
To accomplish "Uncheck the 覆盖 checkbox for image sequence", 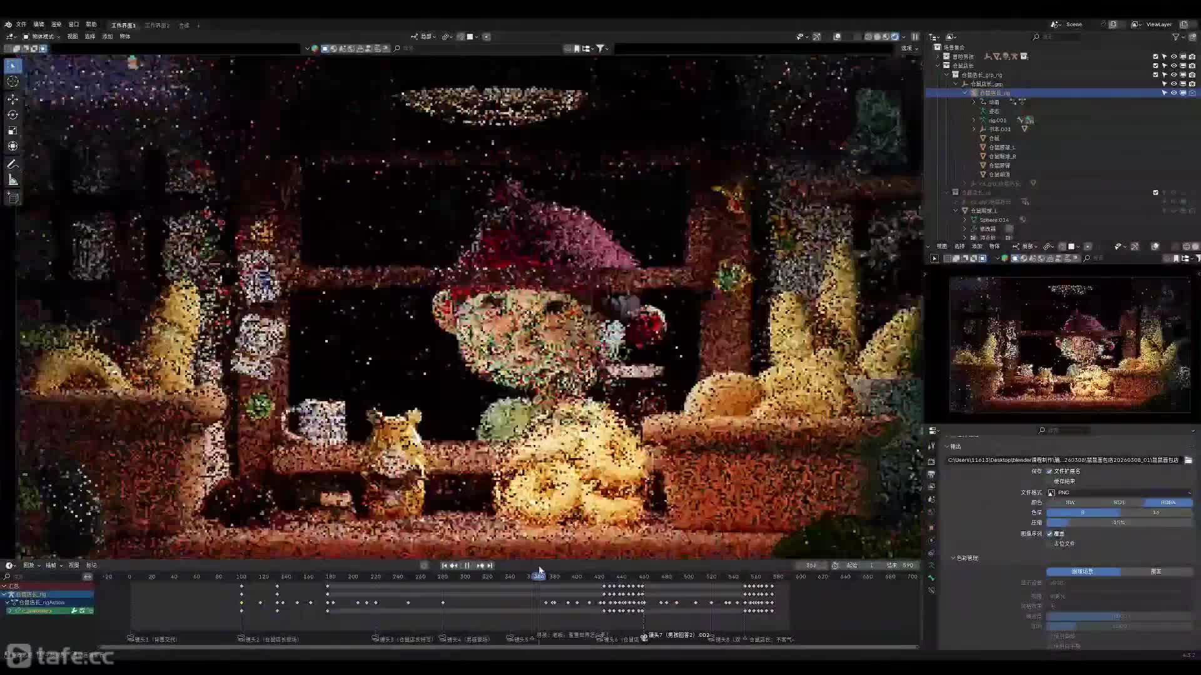I will tap(1050, 534).
